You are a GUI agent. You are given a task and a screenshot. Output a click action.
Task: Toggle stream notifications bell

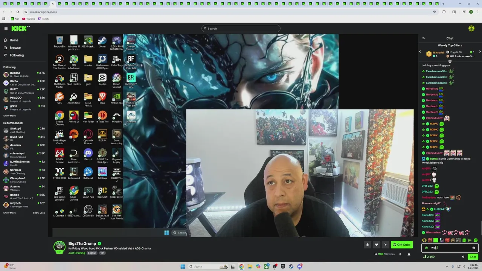pos(368,245)
